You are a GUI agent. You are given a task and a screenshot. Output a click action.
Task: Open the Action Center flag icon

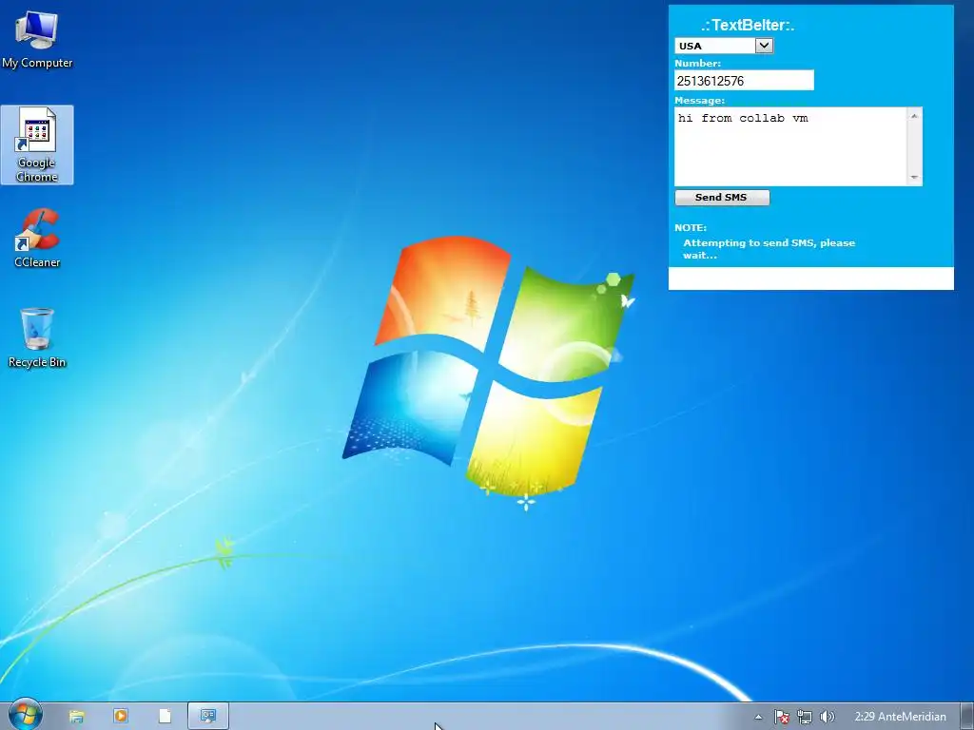coord(782,717)
